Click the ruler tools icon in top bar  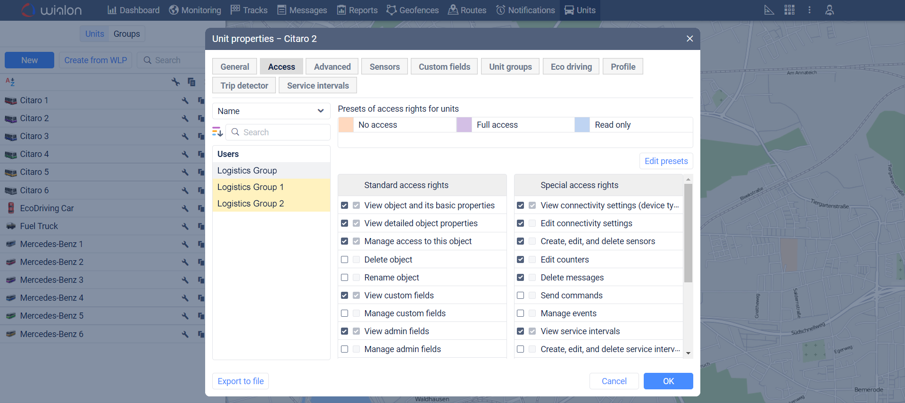[769, 10]
